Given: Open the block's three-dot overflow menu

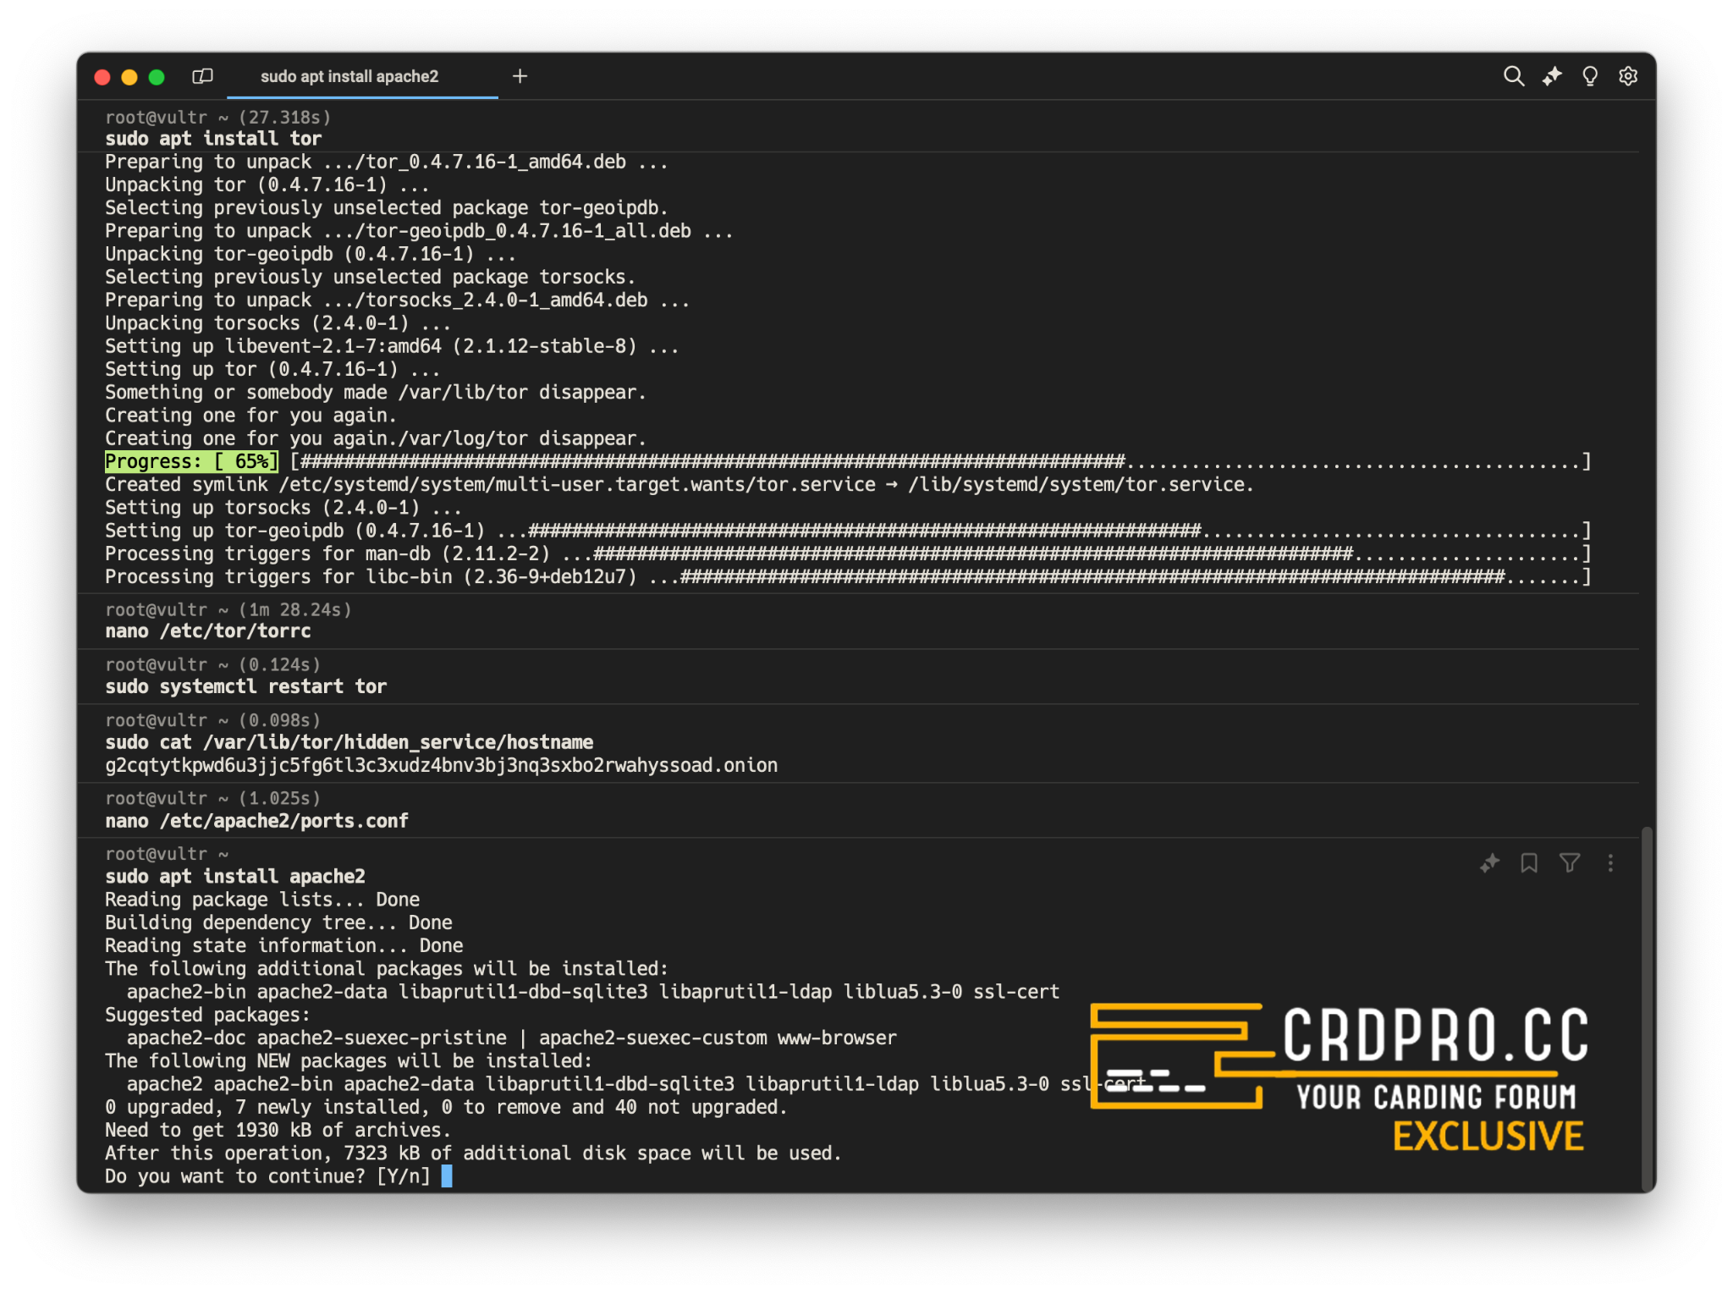Looking at the screenshot, I should click(1609, 862).
